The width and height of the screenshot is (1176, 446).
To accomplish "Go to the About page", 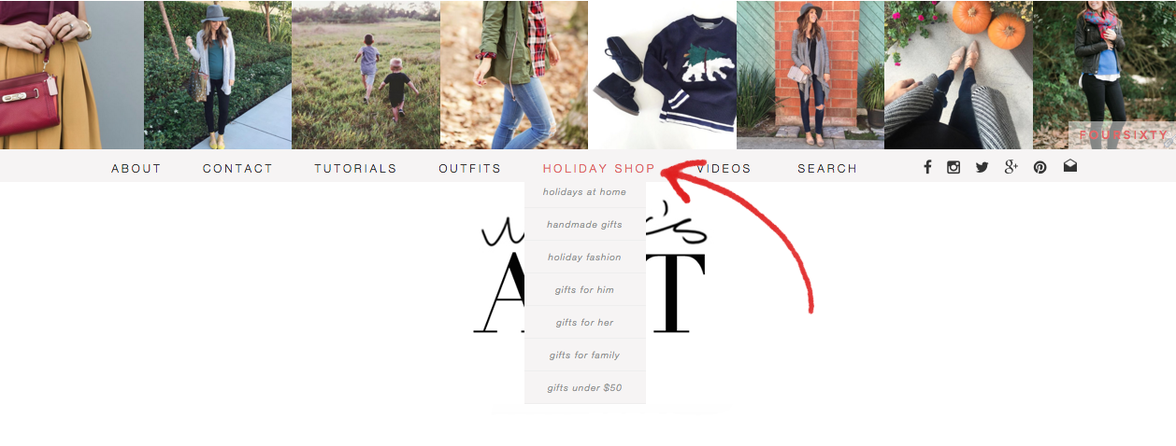I will pos(136,169).
